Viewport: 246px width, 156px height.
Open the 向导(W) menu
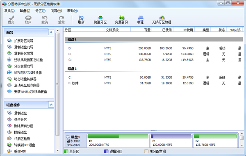pos(56,11)
